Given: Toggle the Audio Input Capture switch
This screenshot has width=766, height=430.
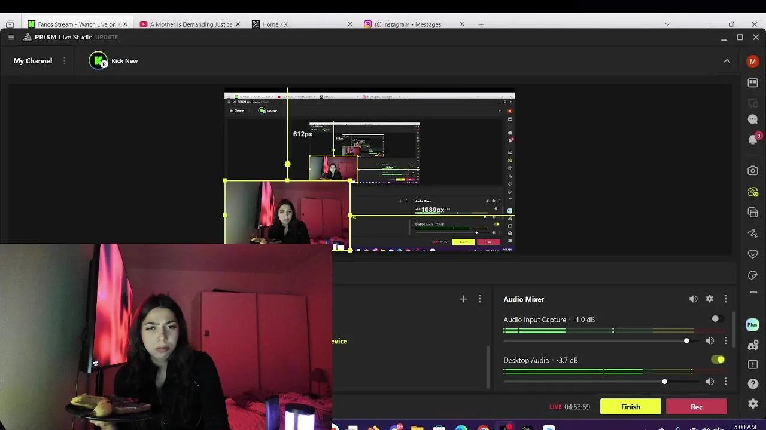Looking at the screenshot, I should click(x=718, y=319).
